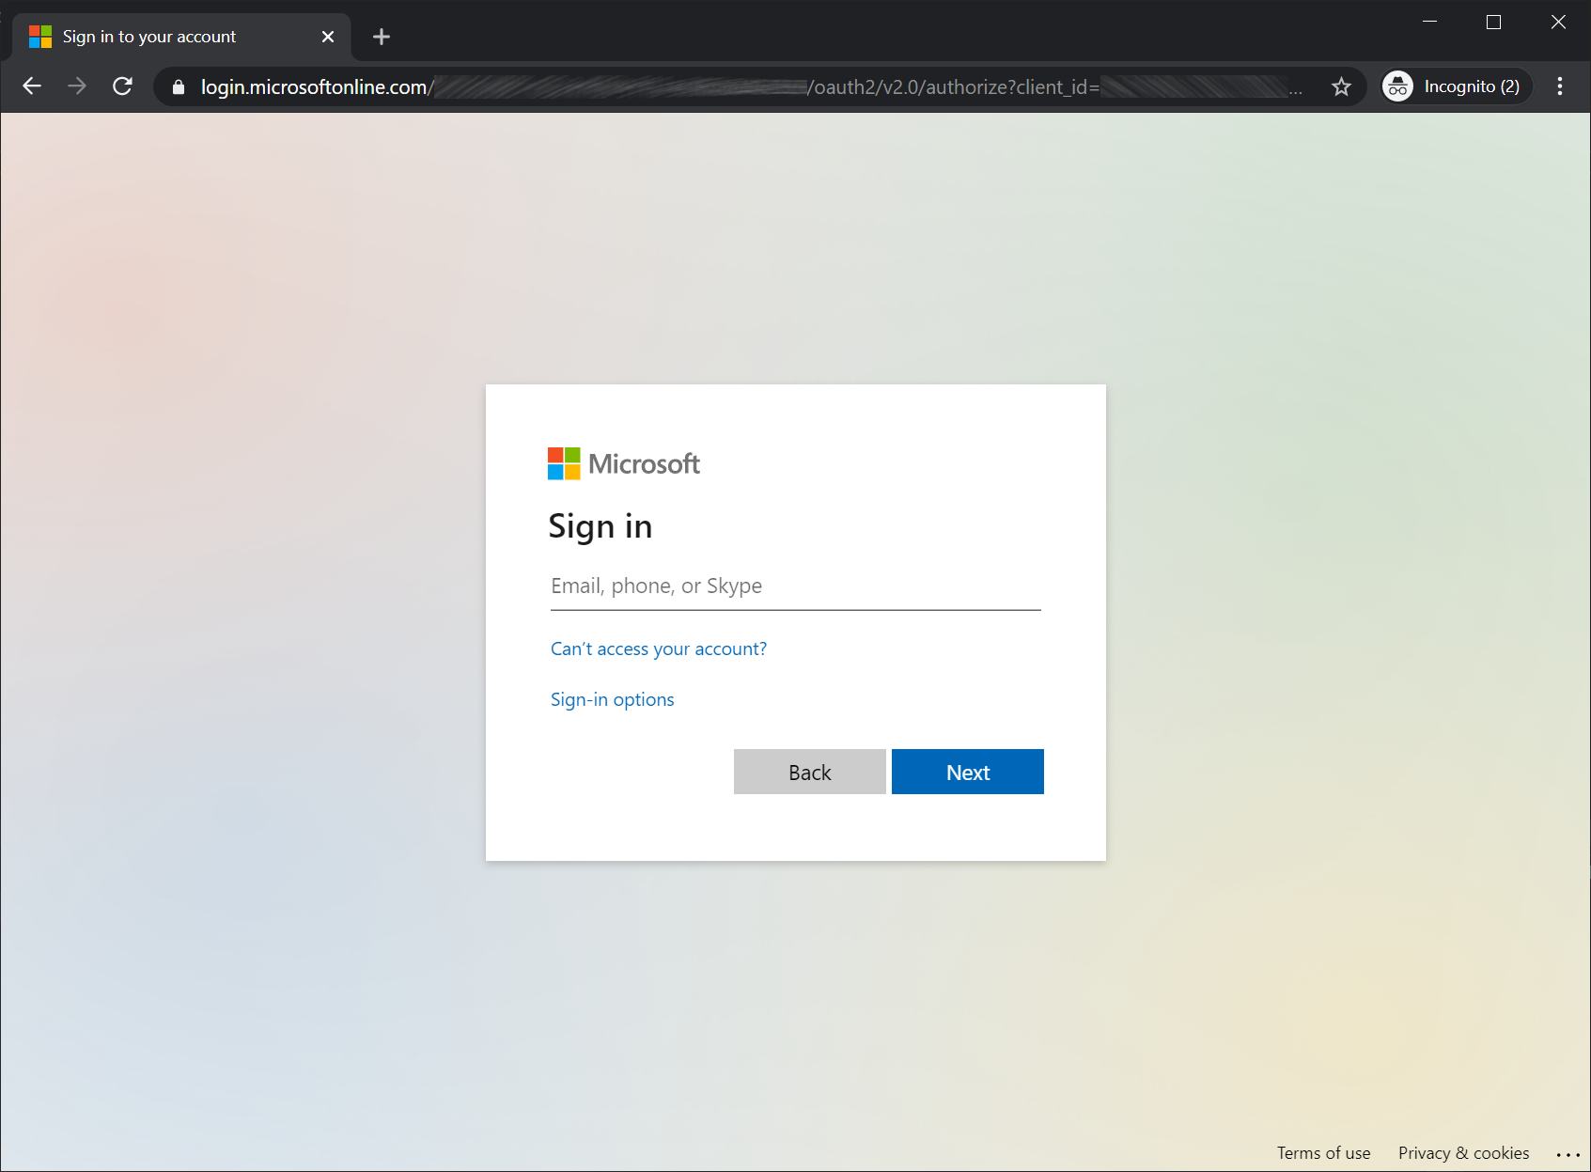Focus the Email, phone, or Skype field
This screenshot has width=1591, height=1172.
click(x=795, y=586)
